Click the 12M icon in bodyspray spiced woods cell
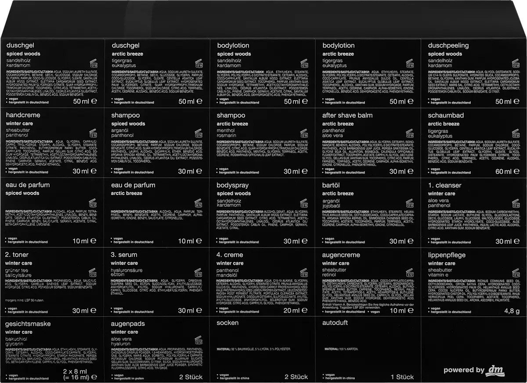Screen dimensions: 527x383 click(304, 202)
